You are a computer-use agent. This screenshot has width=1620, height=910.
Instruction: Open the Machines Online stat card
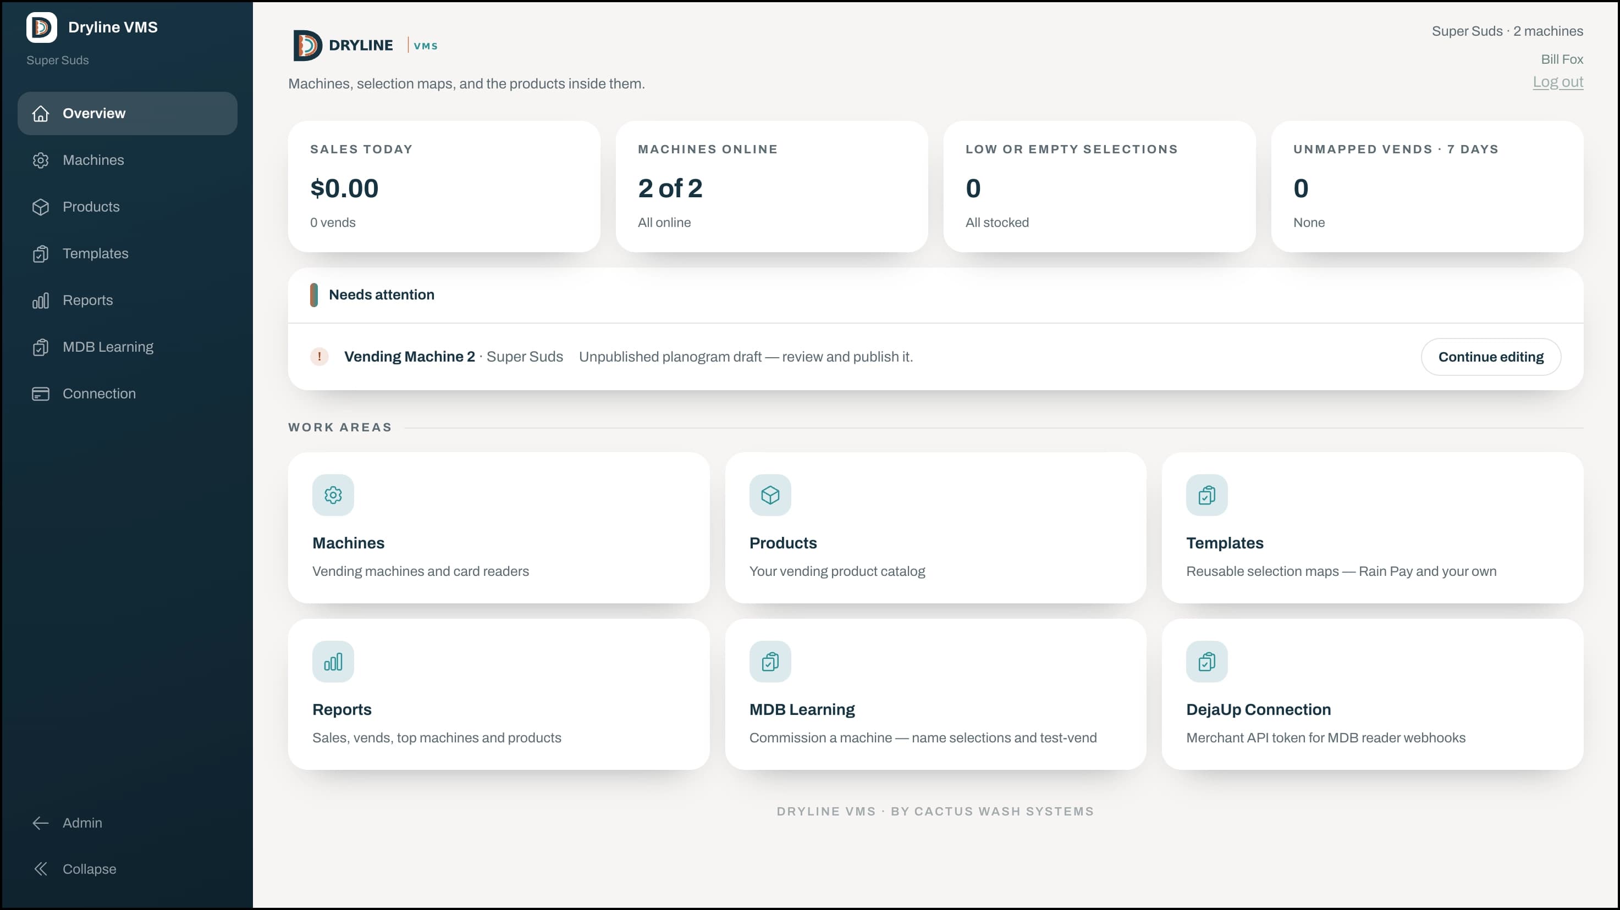[x=772, y=187]
